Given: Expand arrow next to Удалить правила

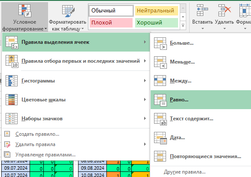Looking at the screenshot, I should (145, 144).
